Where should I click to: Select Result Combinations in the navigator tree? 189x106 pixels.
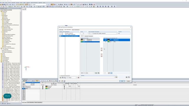[x=8, y=52]
